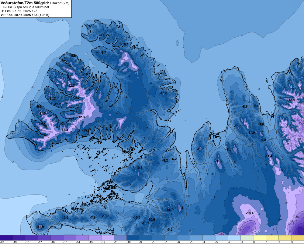Viewport: 304px width, 244px height.
Task: Click the legend scale value '-15'
Action: pos(65,242)
